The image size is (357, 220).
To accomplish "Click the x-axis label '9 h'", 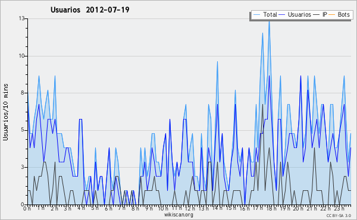I will 149,209.
